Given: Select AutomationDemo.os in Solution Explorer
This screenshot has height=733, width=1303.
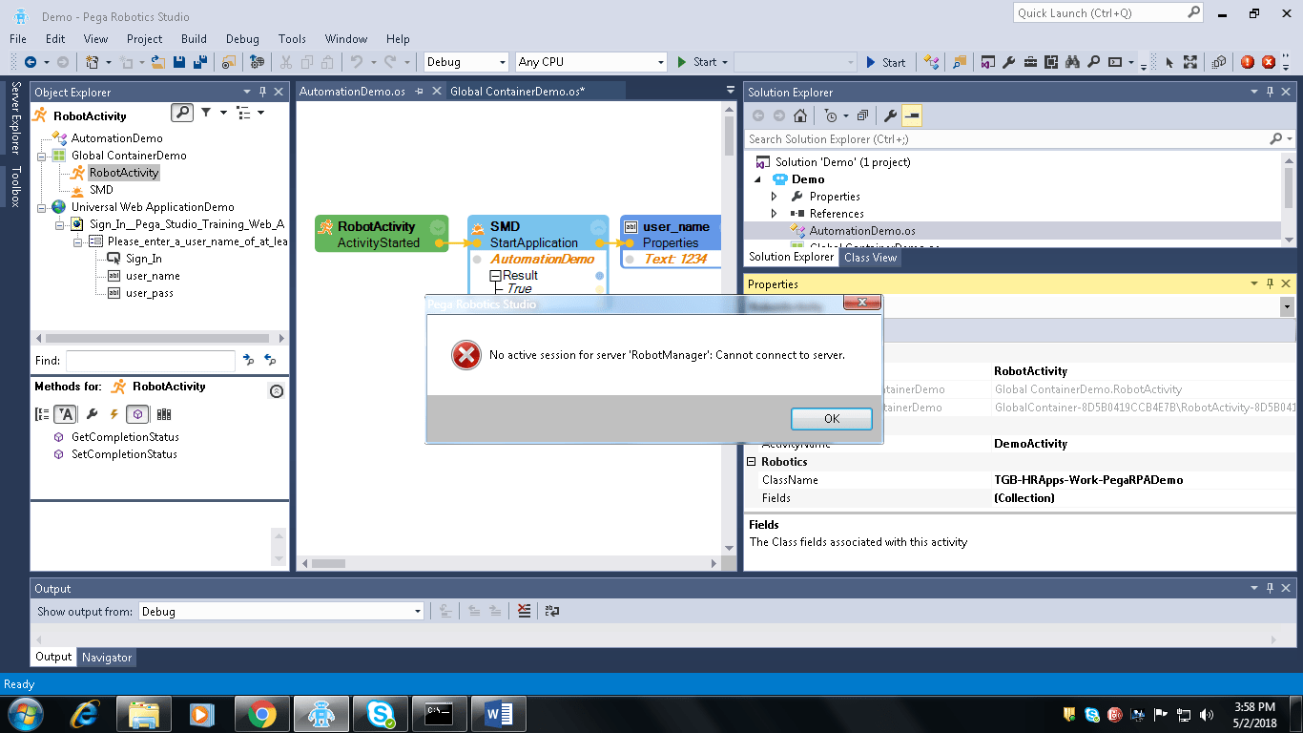Looking at the screenshot, I should tap(862, 231).
